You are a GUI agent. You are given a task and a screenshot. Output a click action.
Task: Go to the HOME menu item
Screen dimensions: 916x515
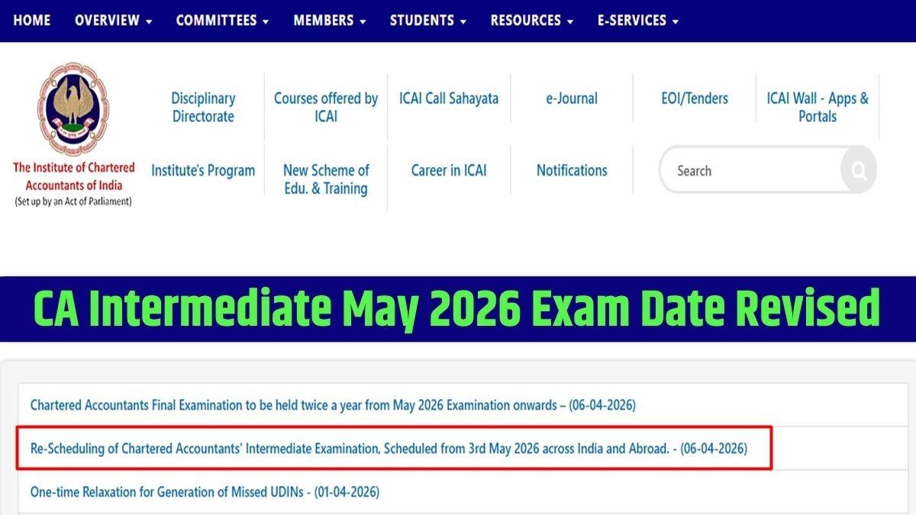click(x=32, y=21)
